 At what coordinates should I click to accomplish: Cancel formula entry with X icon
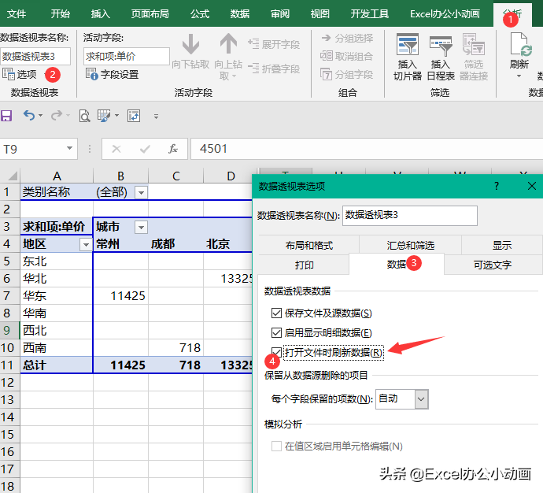(x=116, y=149)
